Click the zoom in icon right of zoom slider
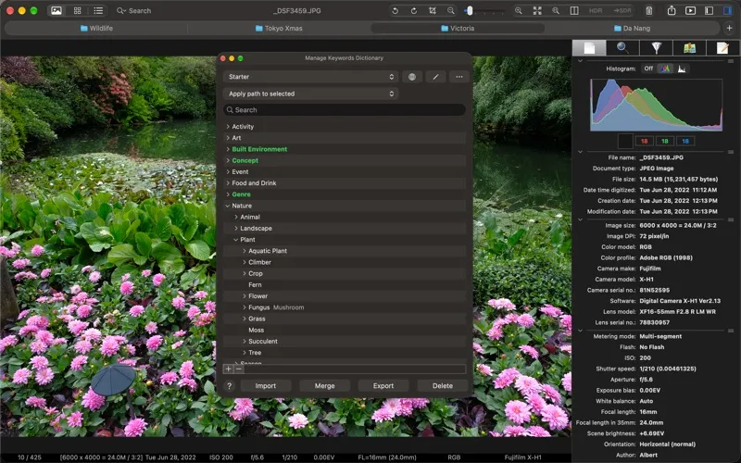This screenshot has width=741, height=463. pyautogui.click(x=519, y=10)
